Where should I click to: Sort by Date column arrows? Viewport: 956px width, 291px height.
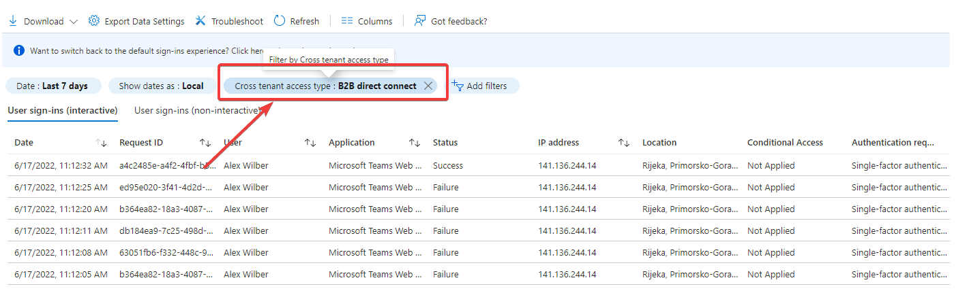[x=101, y=143]
